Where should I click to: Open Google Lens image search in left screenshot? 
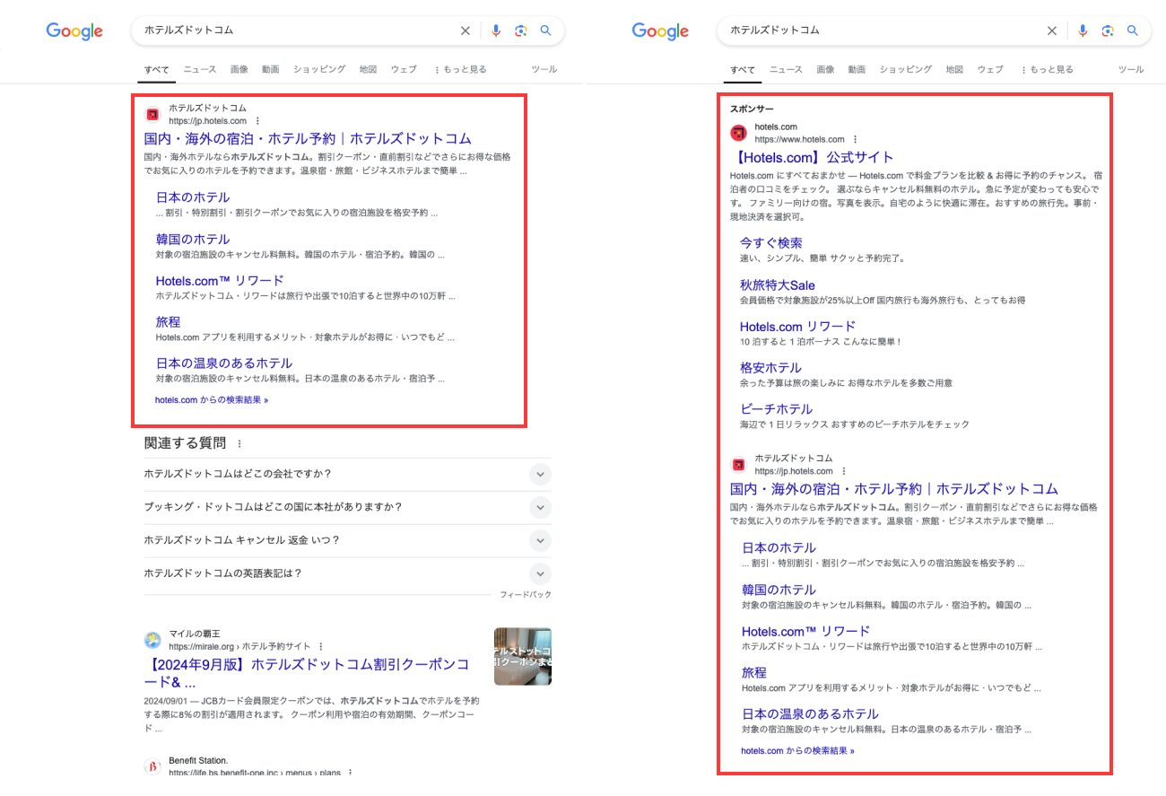pyautogui.click(x=520, y=31)
